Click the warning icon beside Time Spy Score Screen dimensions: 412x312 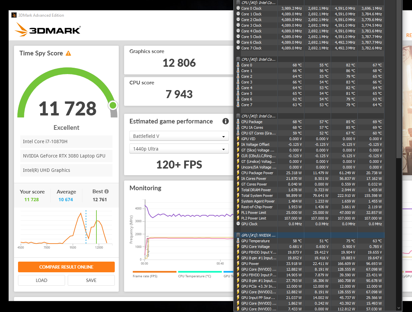[x=68, y=53]
